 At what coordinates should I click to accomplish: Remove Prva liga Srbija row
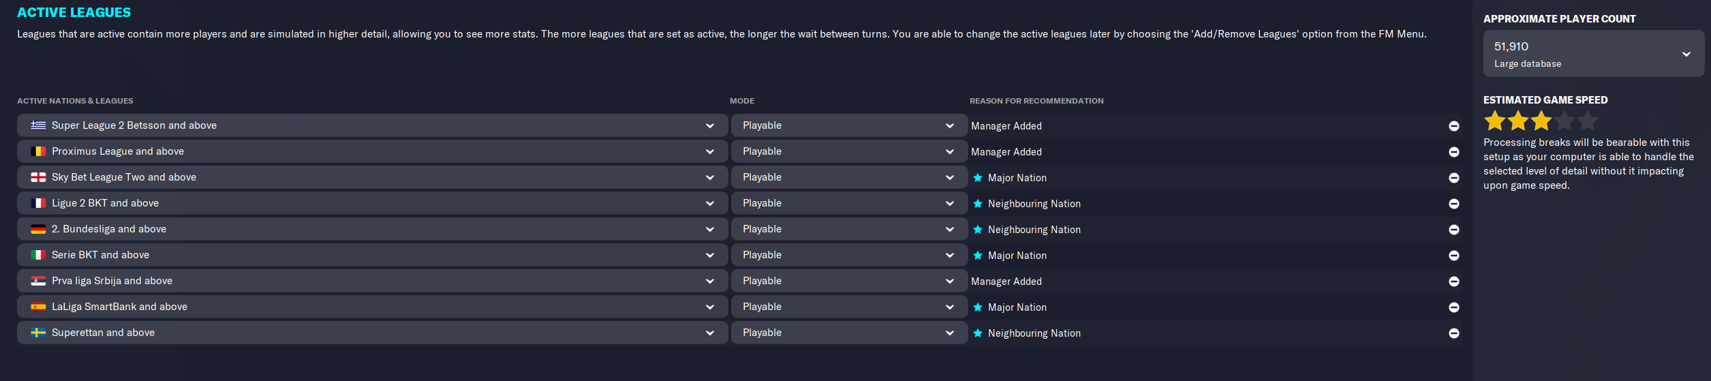(x=1453, y=281)
